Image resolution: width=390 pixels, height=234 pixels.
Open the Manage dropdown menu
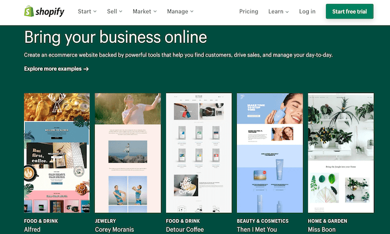[180, 12]
